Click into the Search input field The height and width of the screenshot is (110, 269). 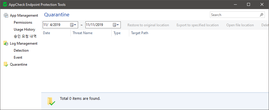(234, 15)
